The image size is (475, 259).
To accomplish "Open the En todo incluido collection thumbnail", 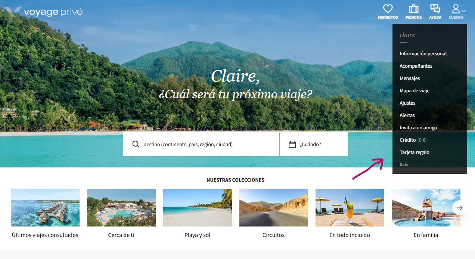I will [350, 208].
